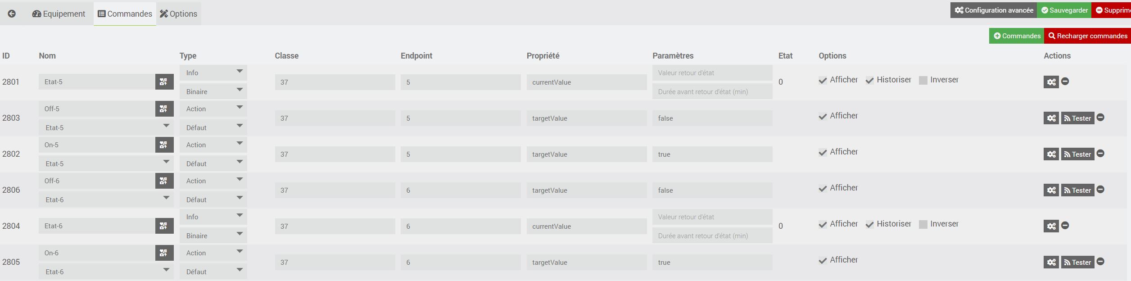Click the Valeur retour d'état field for Etat-5
This screenshot has height=281, width=1131.
(712, 73)
